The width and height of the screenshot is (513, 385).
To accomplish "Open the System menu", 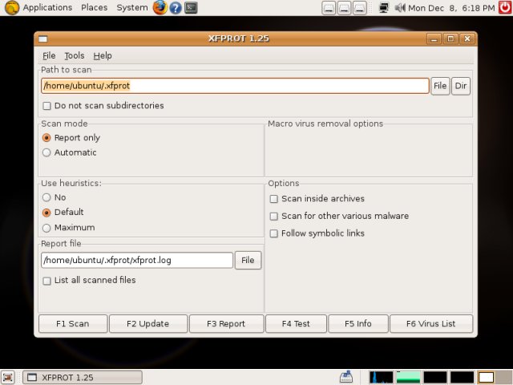I will tap(132, 7).
